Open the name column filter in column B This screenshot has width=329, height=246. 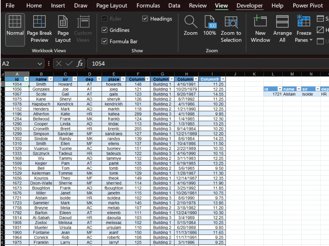pos(51,79)
